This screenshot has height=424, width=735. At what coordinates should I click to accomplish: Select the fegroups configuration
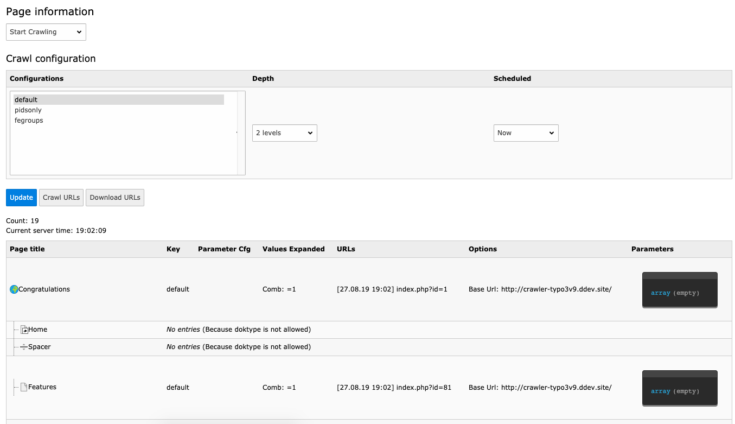point(29,121)
